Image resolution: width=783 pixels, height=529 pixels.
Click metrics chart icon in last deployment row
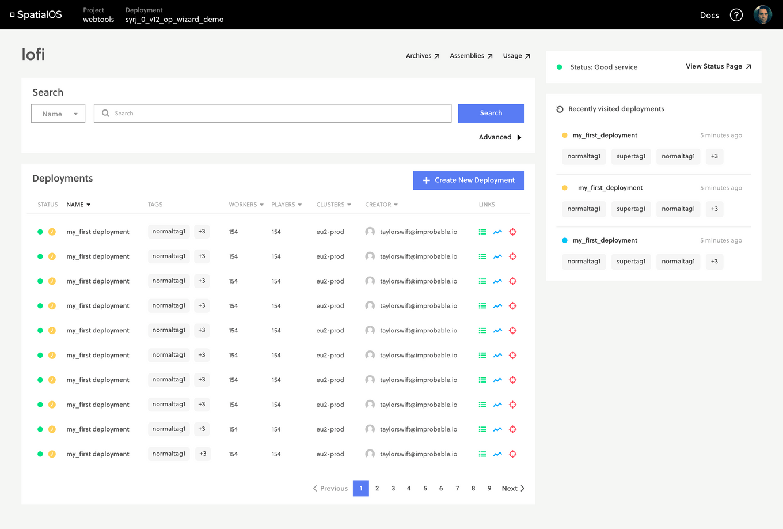[497, 454]
